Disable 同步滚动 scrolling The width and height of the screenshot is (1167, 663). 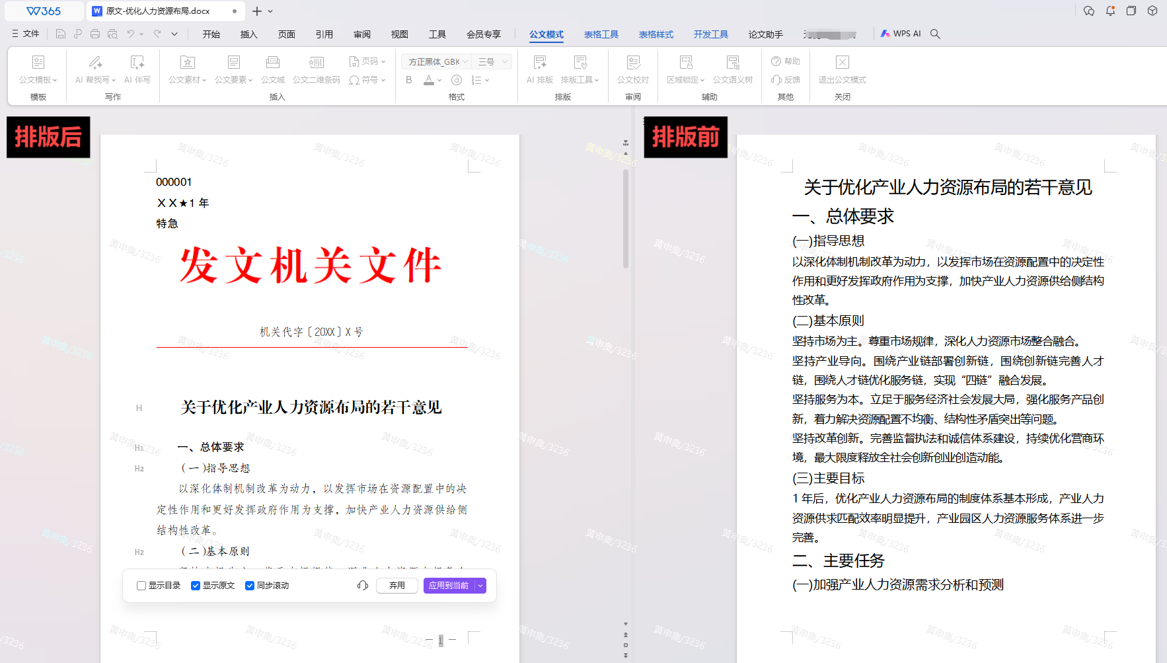(250, 585)
